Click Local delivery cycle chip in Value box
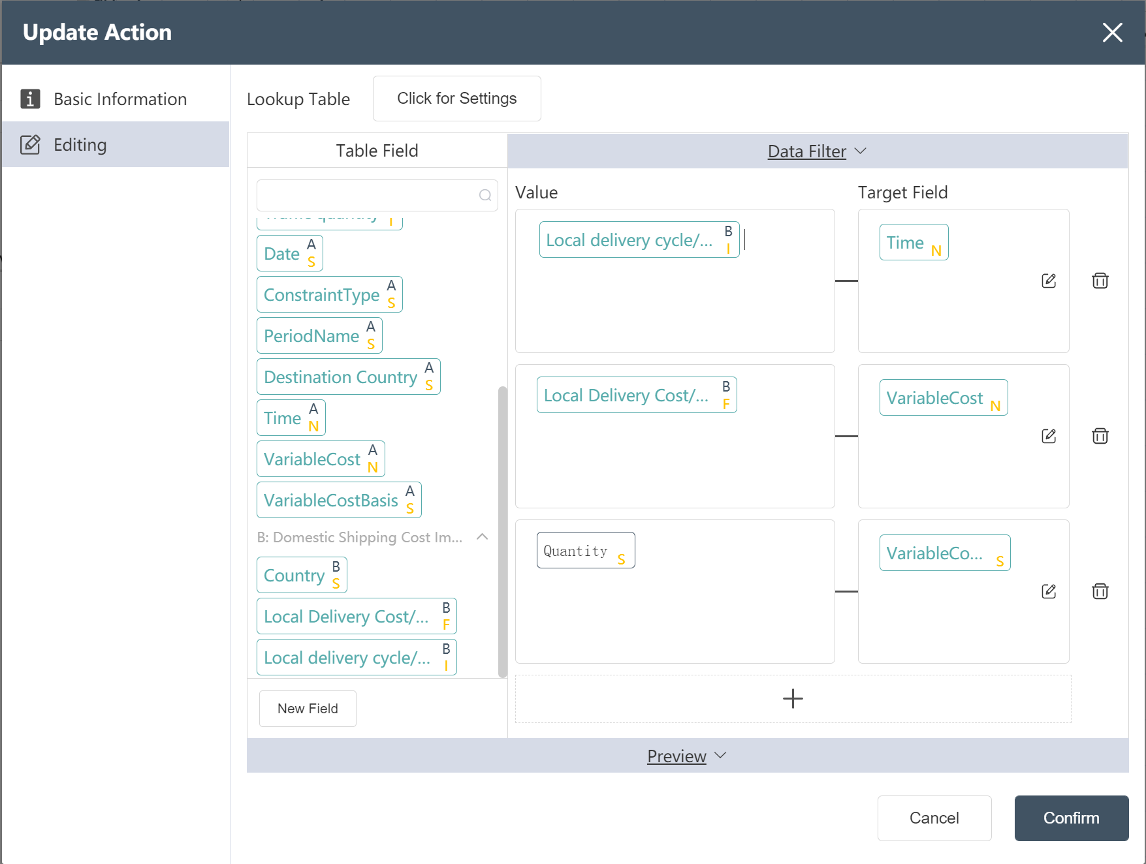Image resolution: width=1146 pixels, height=864 pixels. [639, 239]
